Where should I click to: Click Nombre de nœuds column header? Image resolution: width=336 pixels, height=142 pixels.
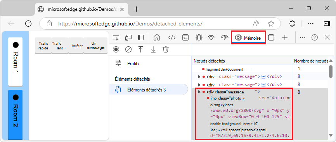[311, 61]
